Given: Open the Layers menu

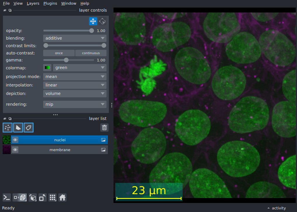Looking at the screenshot, I should [x=33, y=3].
